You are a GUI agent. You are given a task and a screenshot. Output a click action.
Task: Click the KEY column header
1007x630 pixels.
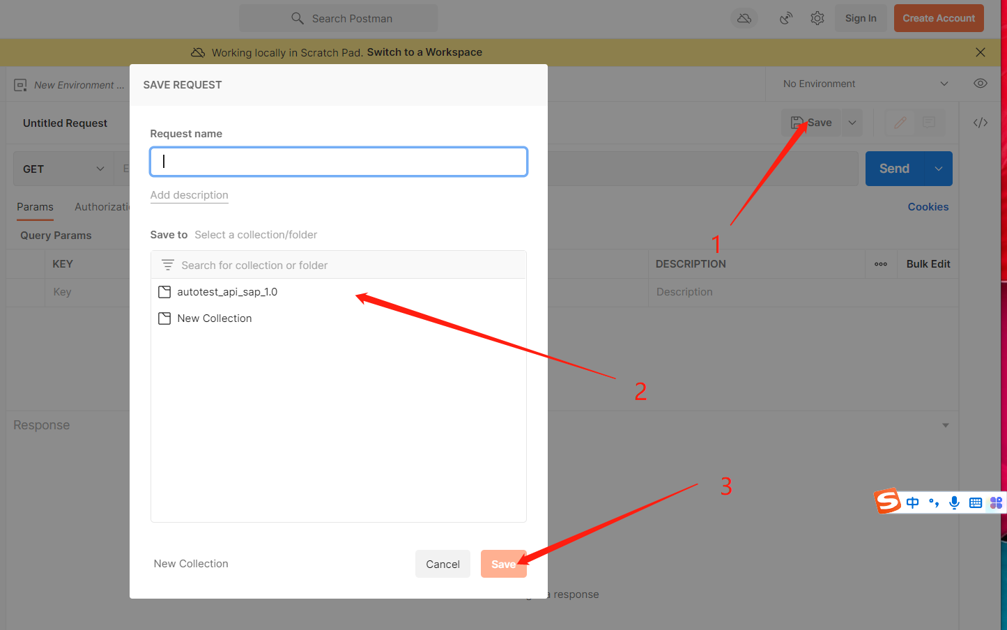coord(63,264)
